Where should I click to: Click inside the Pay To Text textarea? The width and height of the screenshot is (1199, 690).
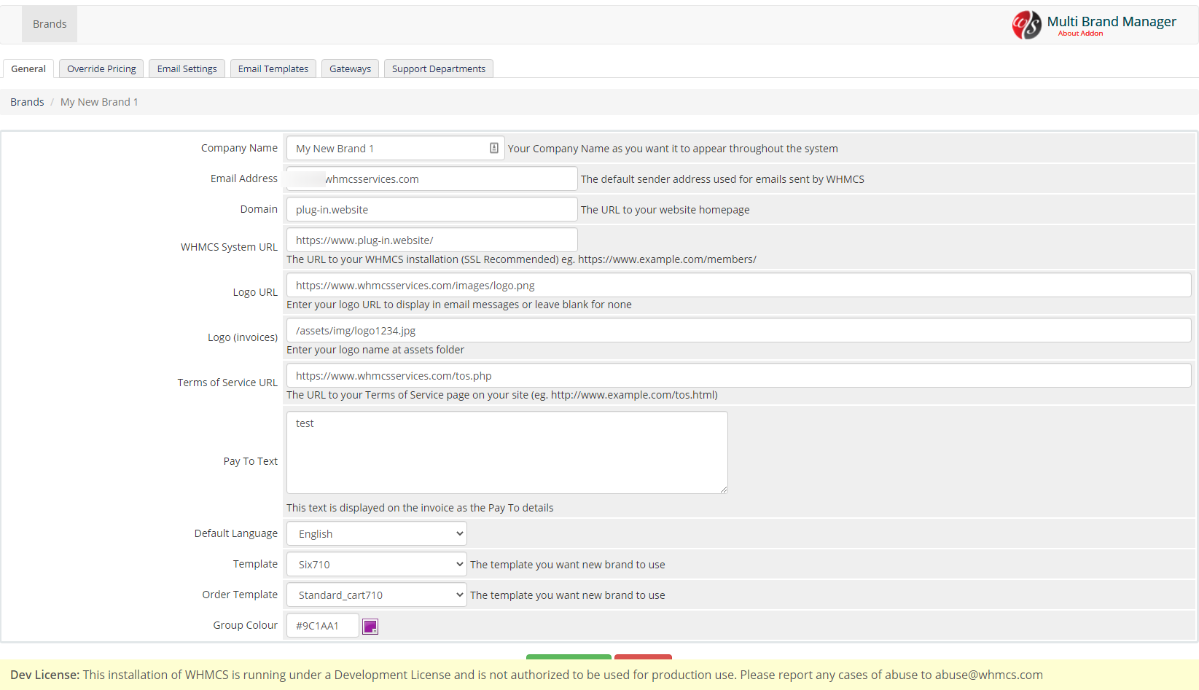pyautogui.click(x=507, y=452)
